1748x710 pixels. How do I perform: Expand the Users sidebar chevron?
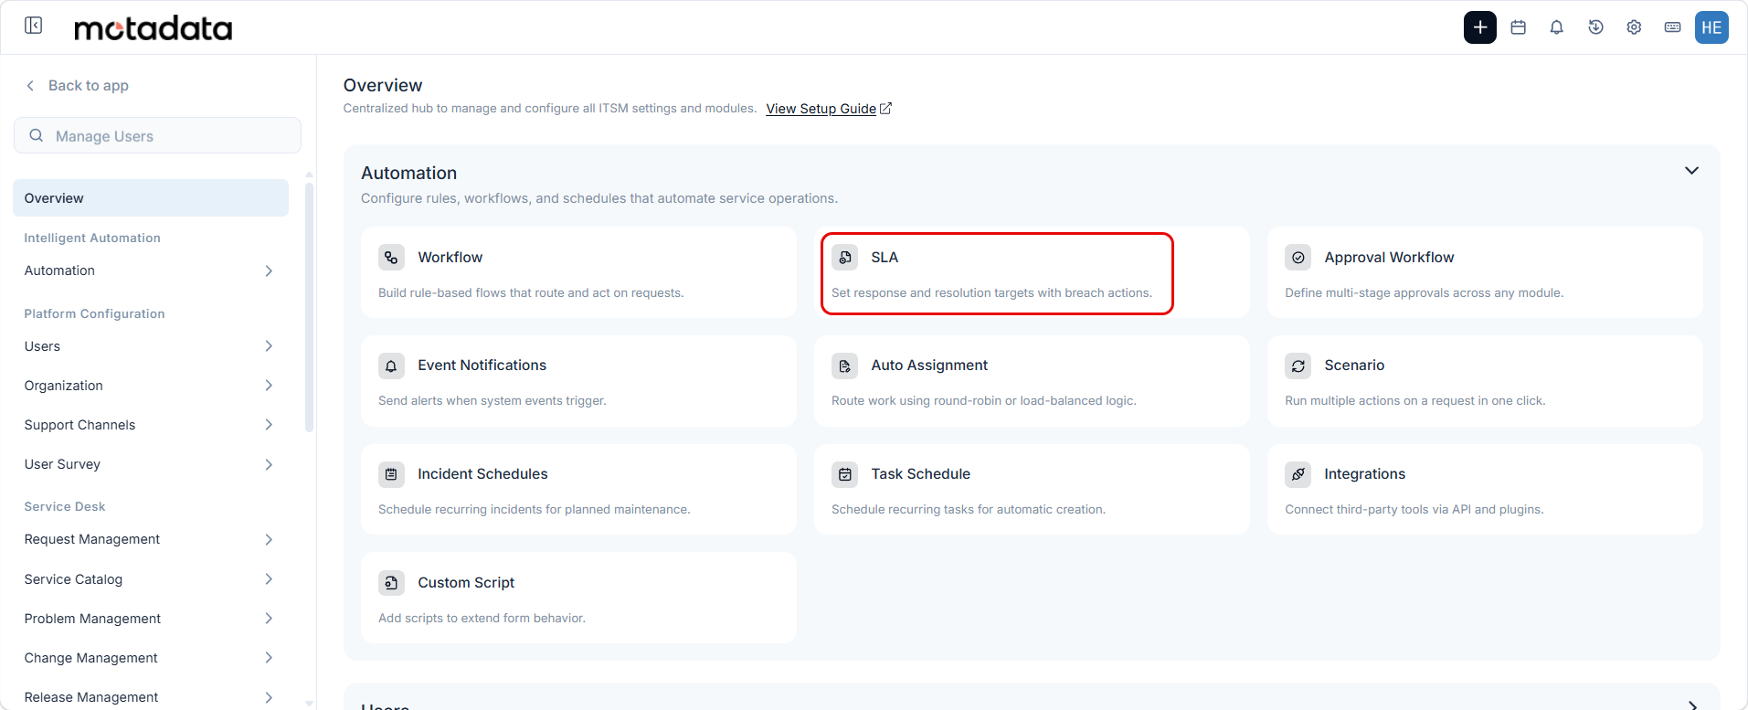pos(269,346)
